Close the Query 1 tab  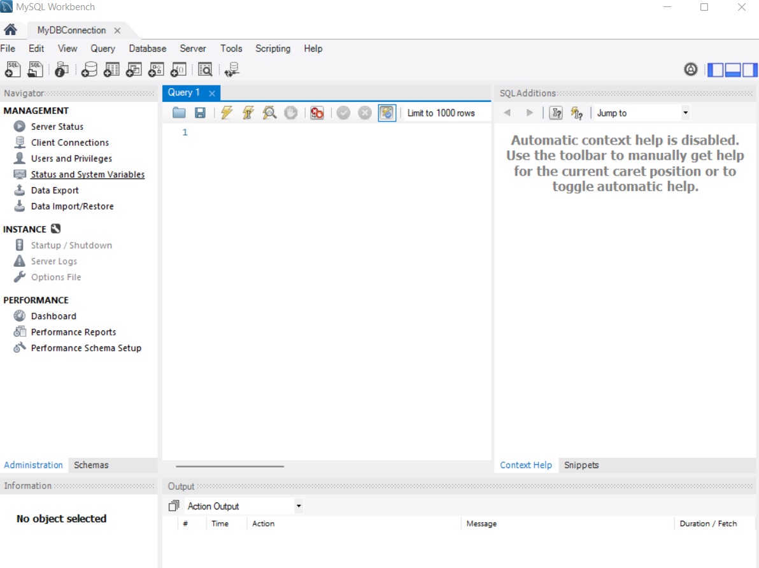pos(212,93)
